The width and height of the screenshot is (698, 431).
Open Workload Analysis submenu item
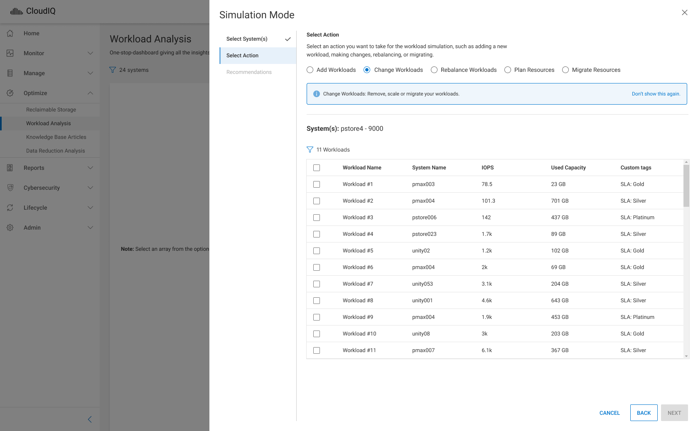coord(50,123)
